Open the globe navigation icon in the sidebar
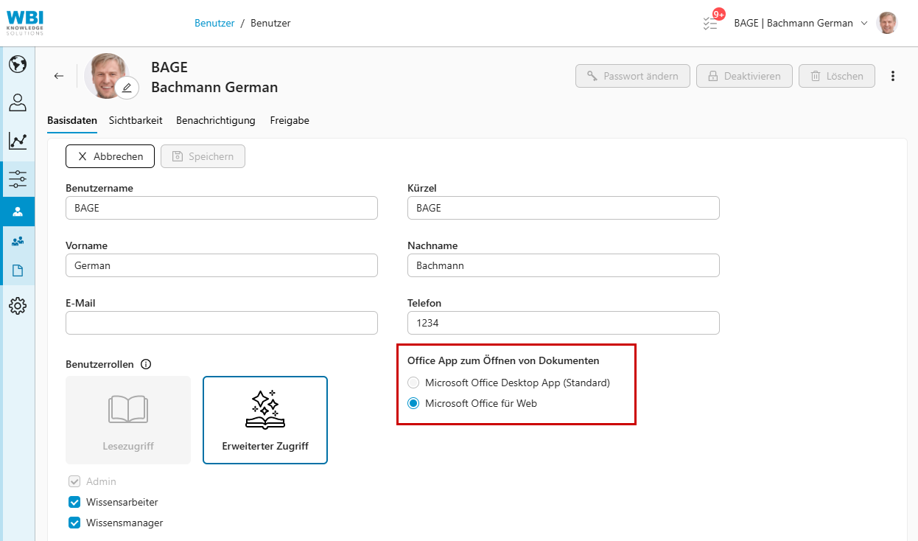Screen dimensions: 918x541 18,64
